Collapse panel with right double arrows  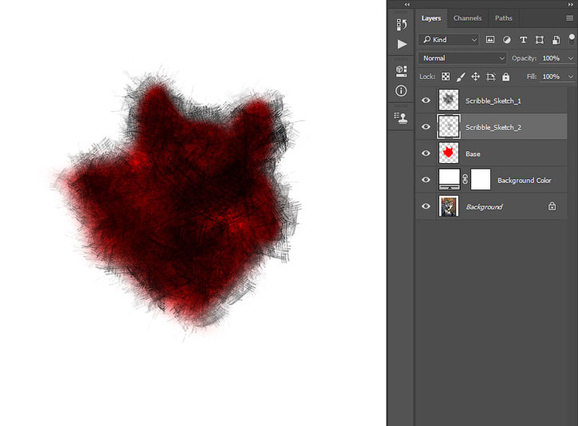coord(571,5)
